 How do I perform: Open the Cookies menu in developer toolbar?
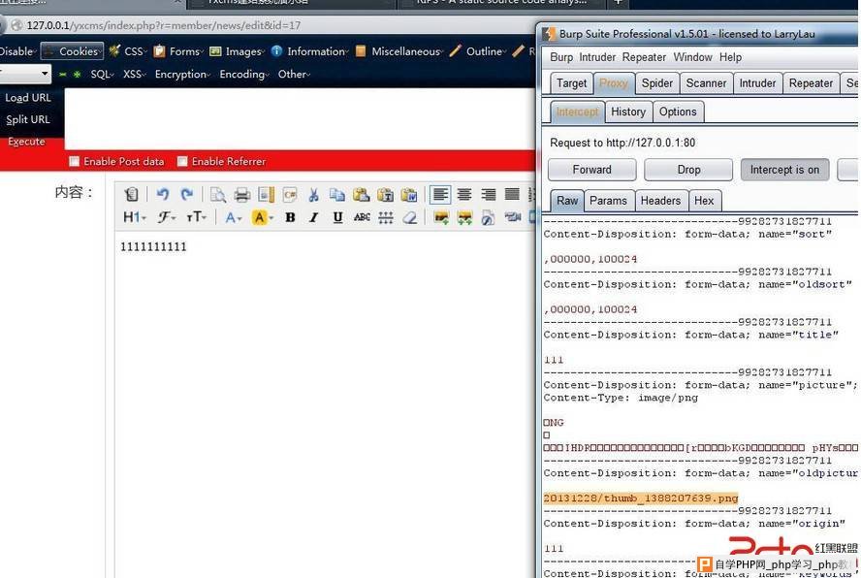tap(73, 51)
